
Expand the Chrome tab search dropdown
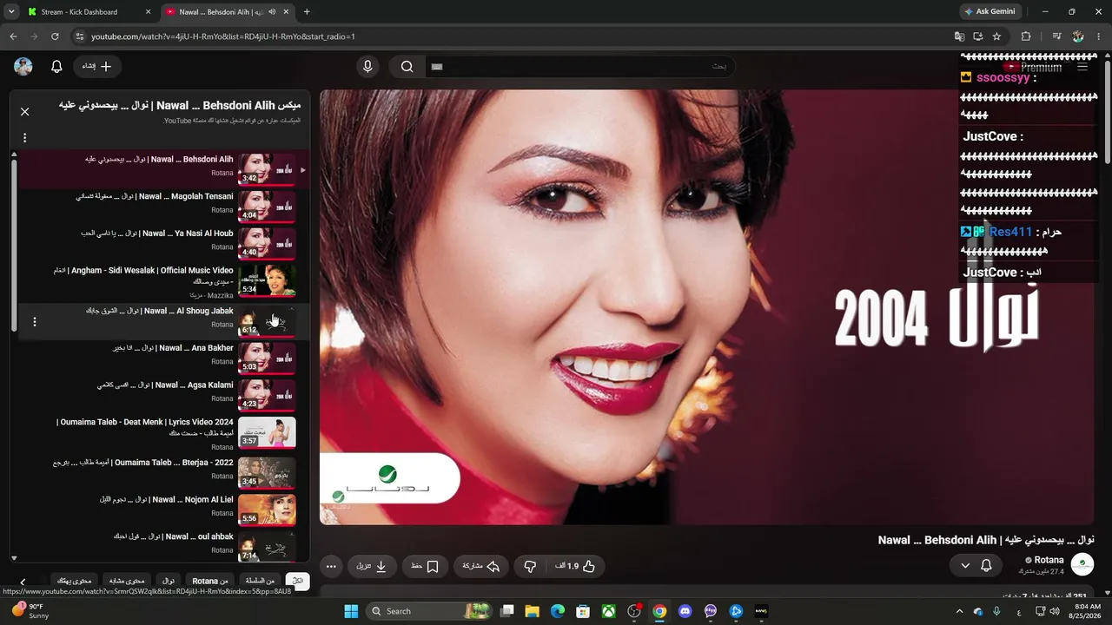(x=11, y=12)
